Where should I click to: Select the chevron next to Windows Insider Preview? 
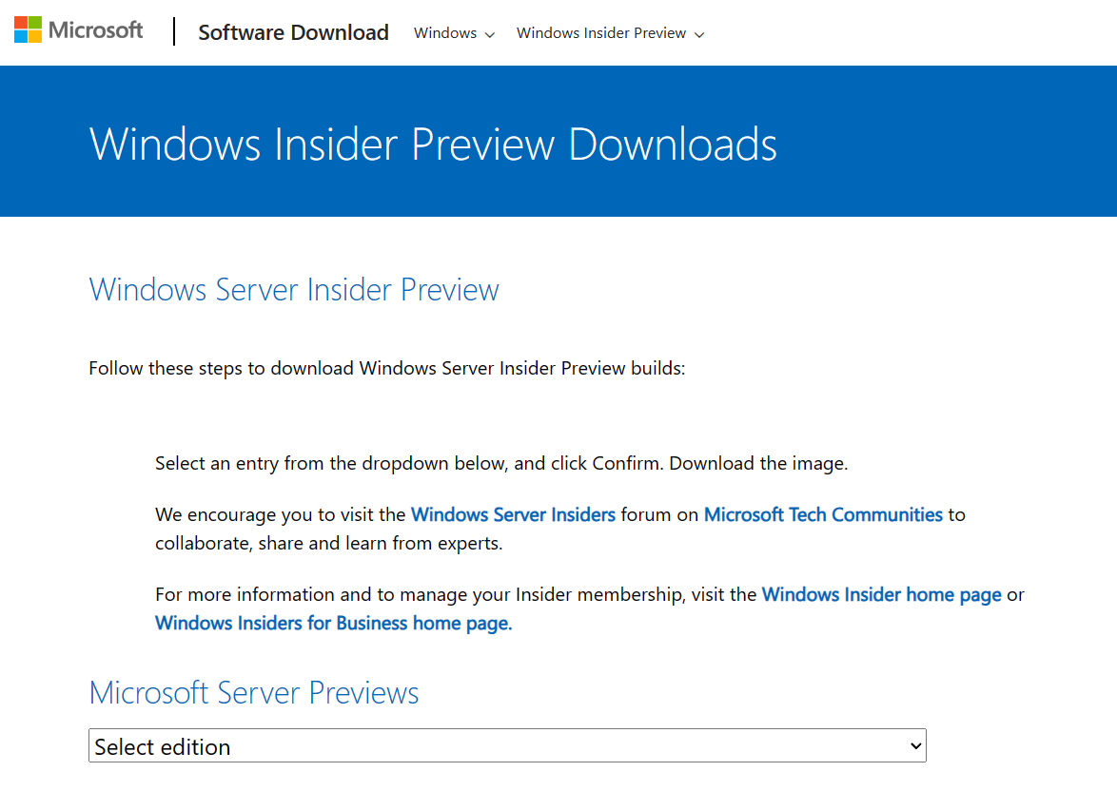point(700,33)
